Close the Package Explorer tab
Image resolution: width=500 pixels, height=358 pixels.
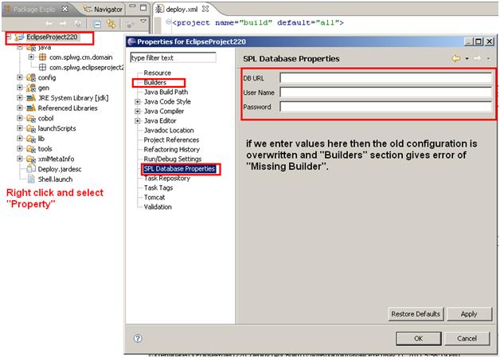coord(64,9)
